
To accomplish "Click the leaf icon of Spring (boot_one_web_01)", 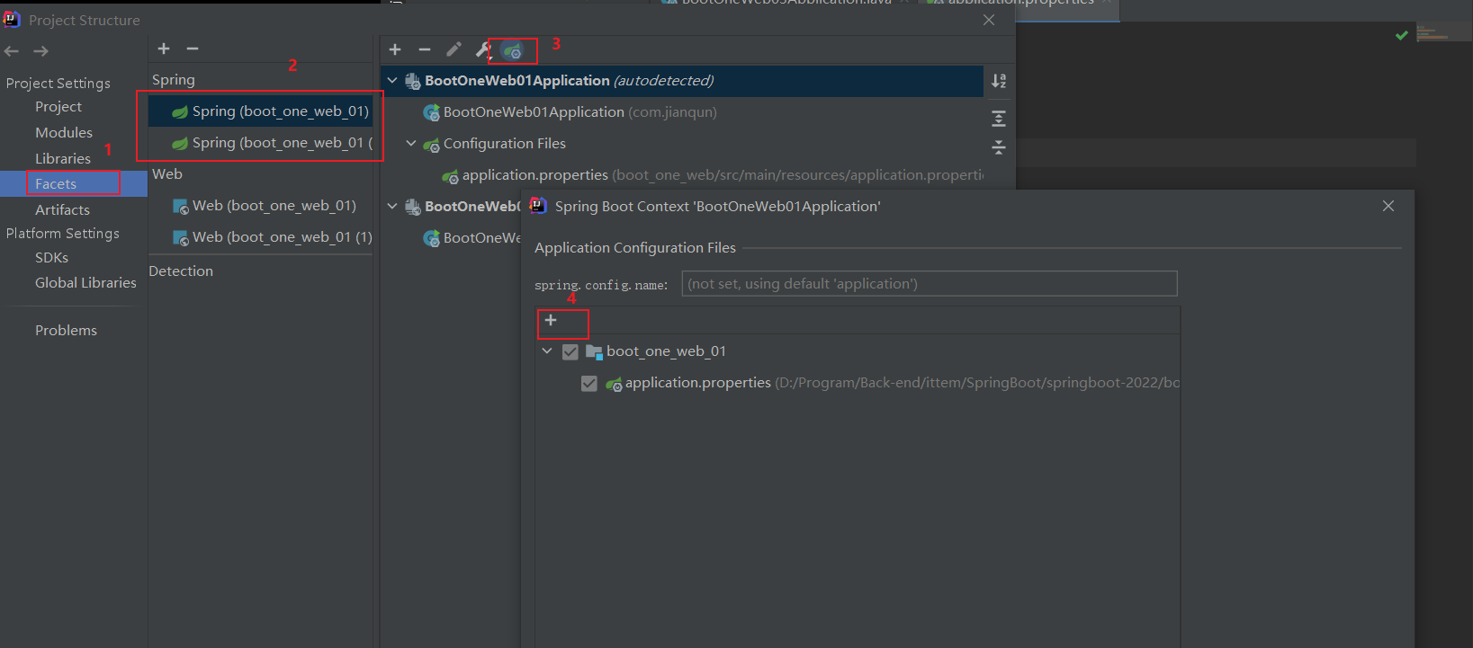I will click(180, 112).
